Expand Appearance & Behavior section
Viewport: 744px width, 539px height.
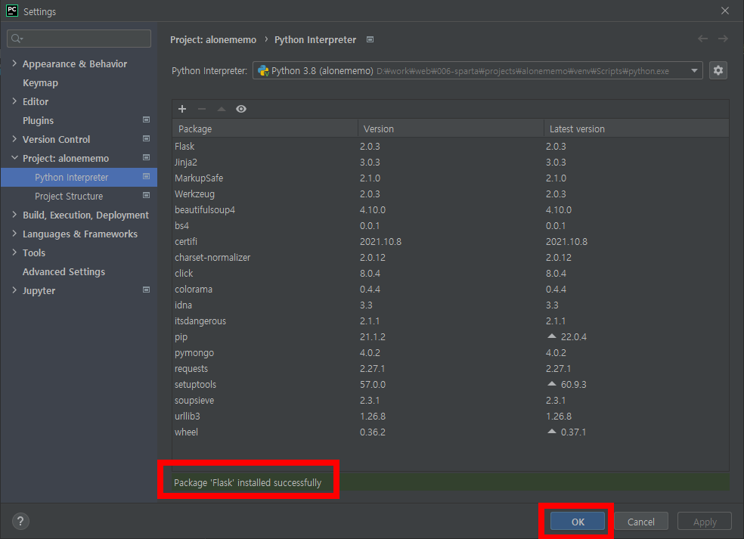click(14, 63)
